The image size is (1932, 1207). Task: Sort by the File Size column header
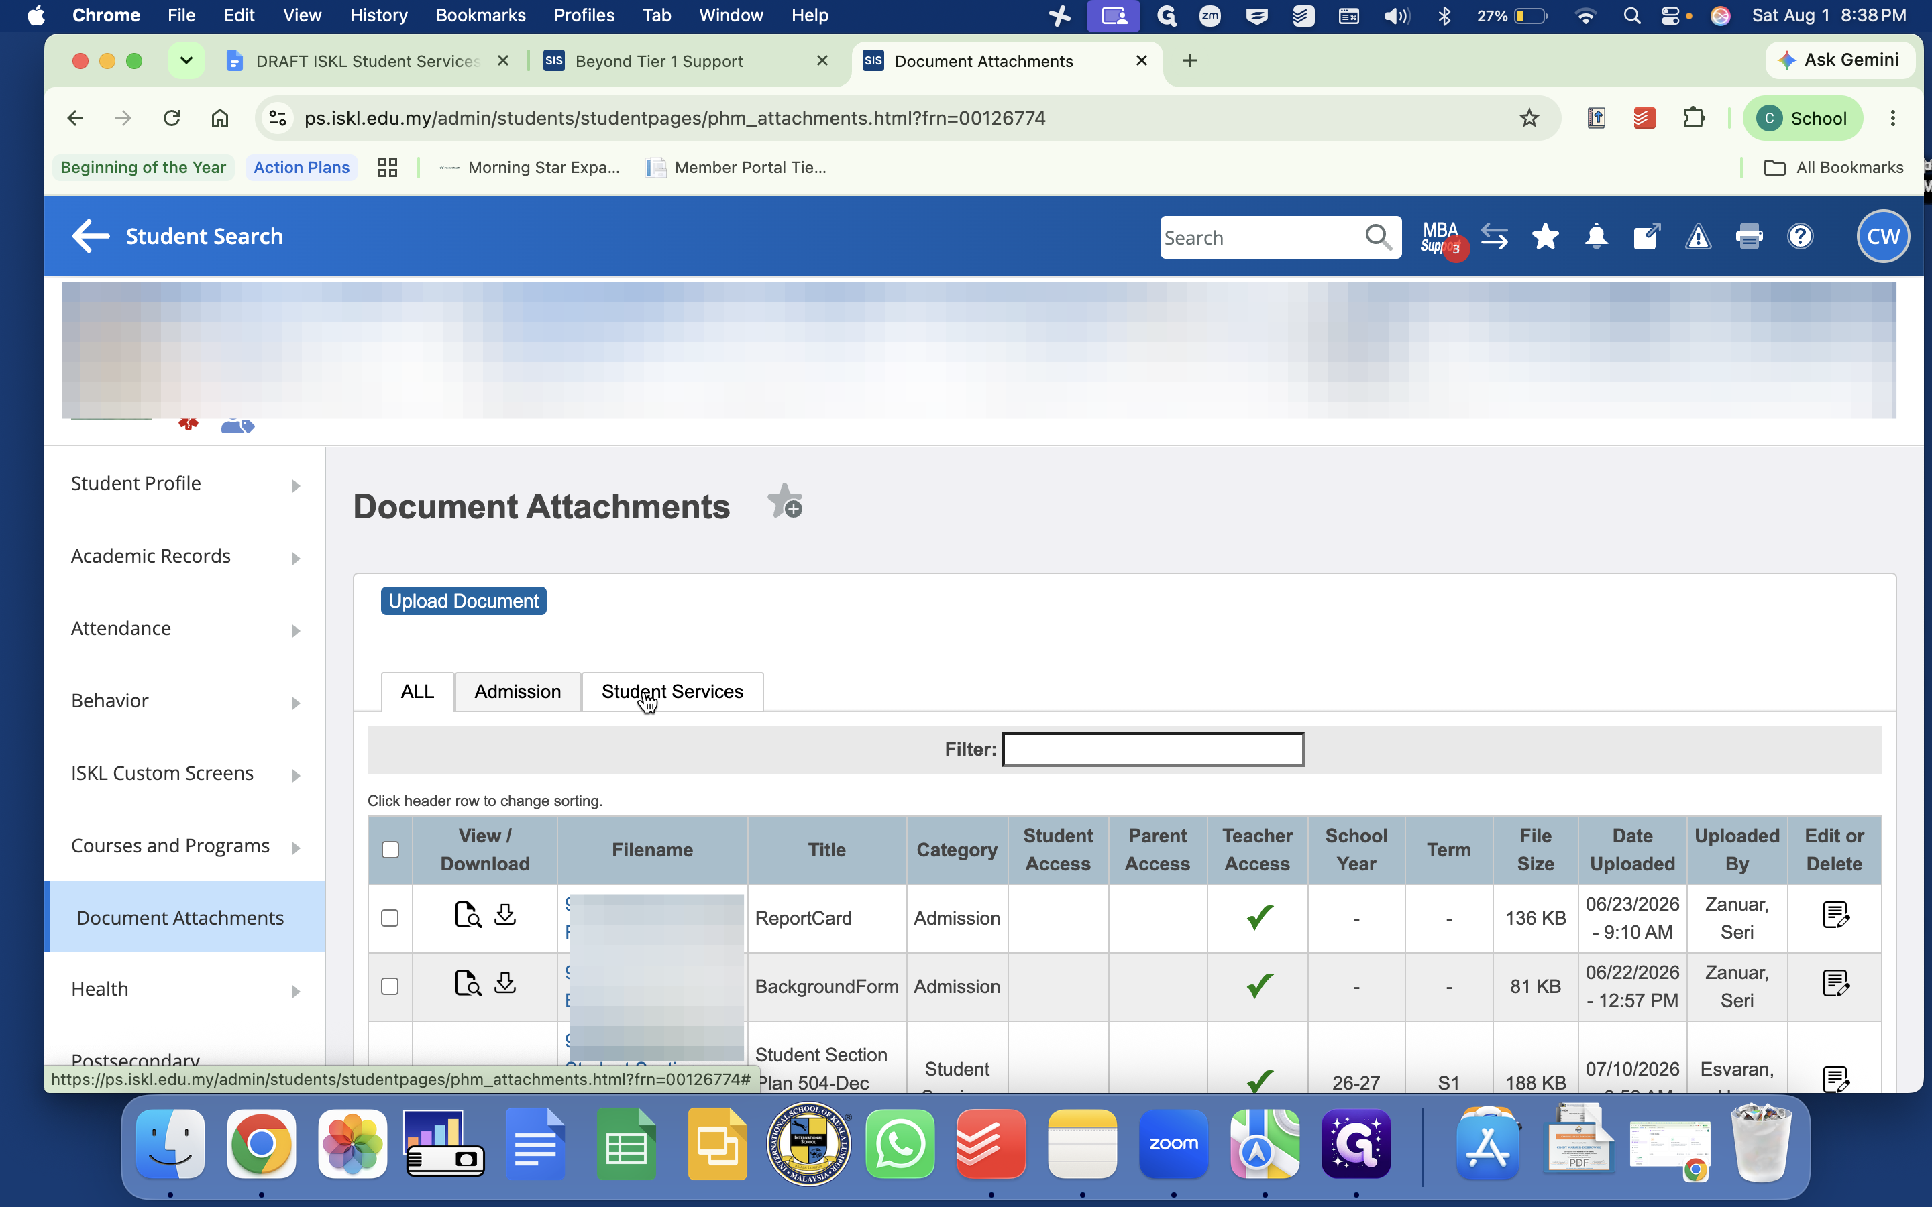(x=1534, y=850)
